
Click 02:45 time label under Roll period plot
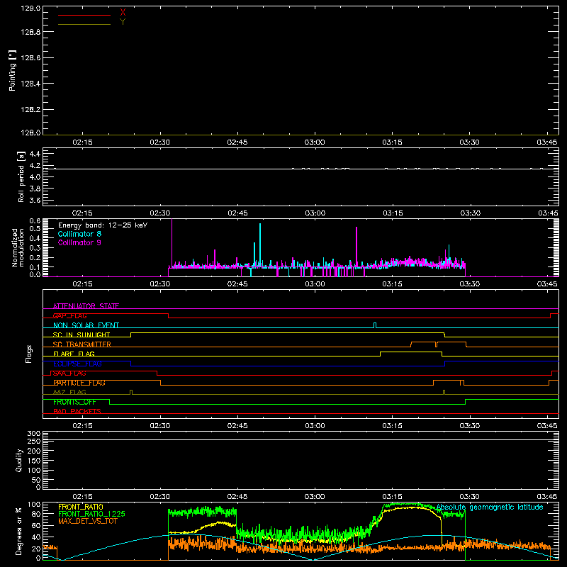pyautogui.click(x=237, y=213)
